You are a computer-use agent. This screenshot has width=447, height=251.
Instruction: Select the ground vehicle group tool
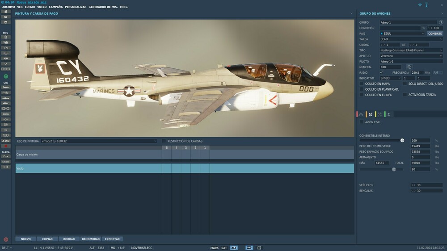pyautogui.click(x=6, y=104)
